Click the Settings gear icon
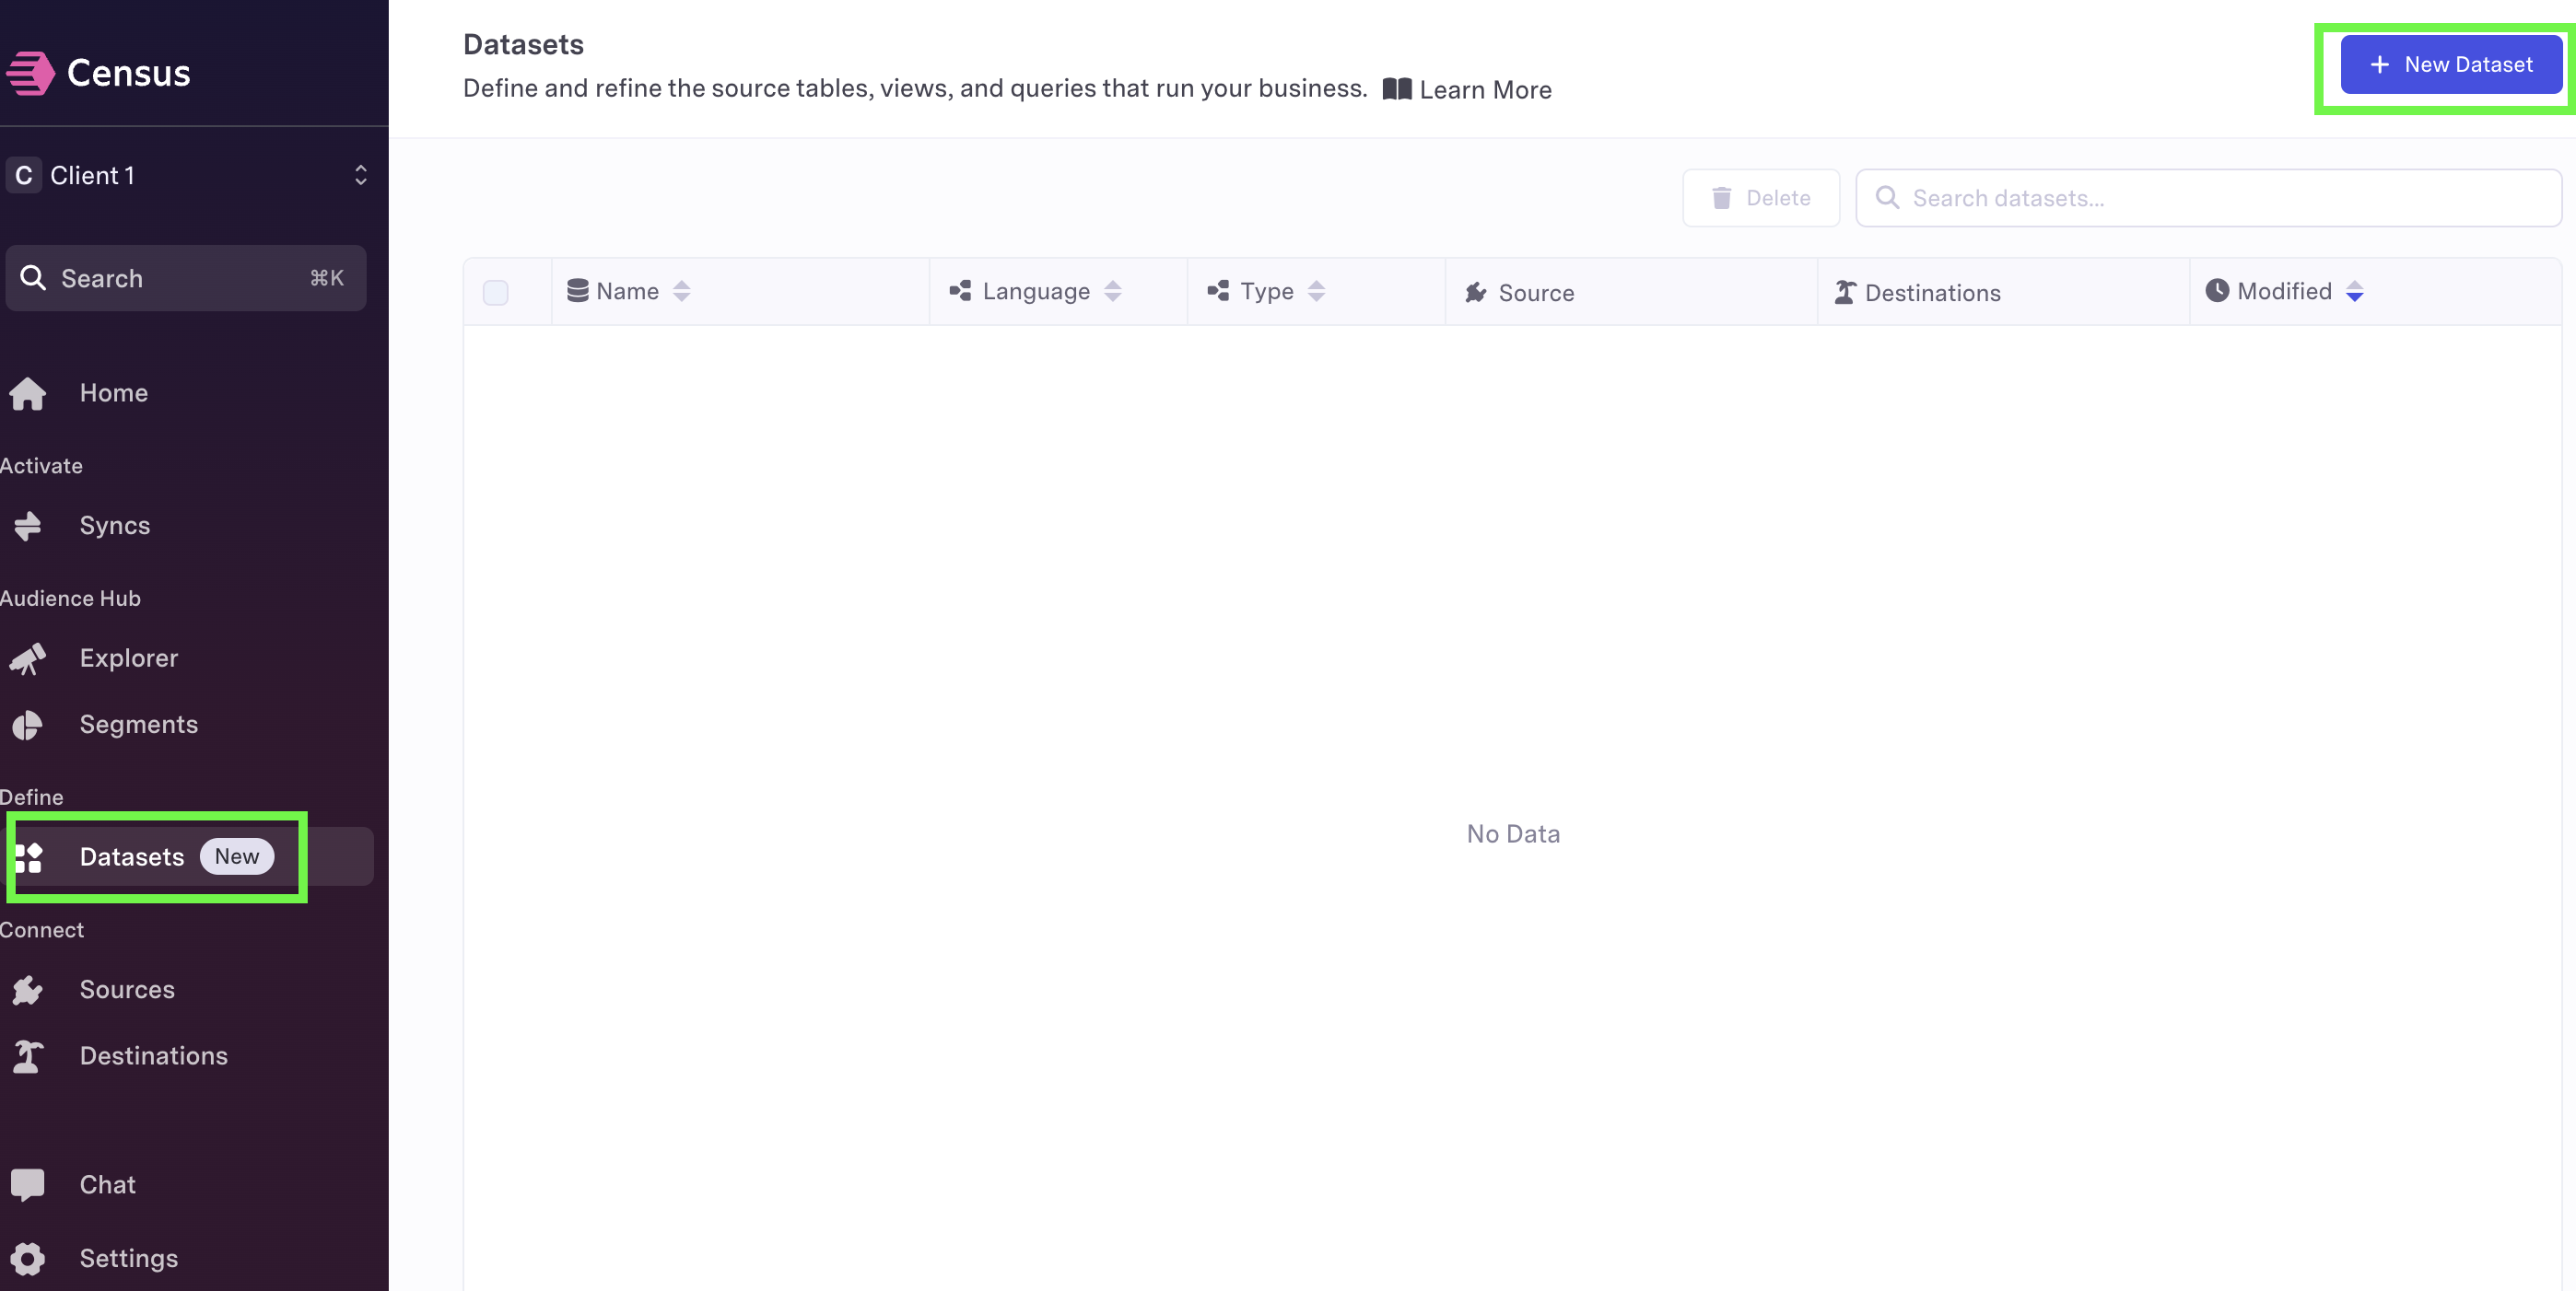This screenshot has width=2576, height=1291. [28, 1259]
